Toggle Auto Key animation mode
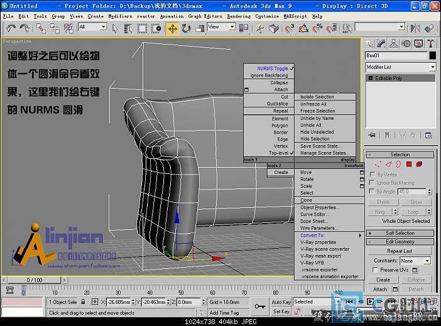441x326 pixels. [x=281, y=302]
